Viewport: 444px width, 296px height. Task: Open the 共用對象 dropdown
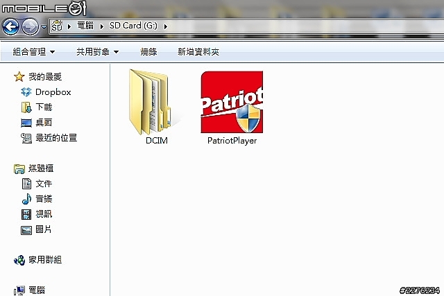(x=97, y=52)
